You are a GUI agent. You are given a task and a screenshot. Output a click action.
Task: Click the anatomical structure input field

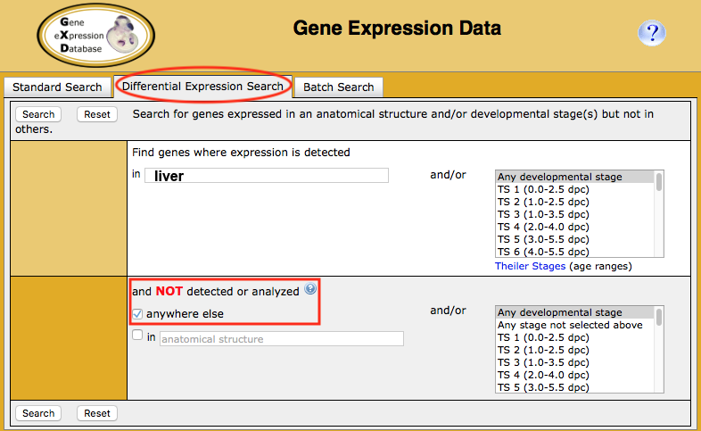click(282, 338)
